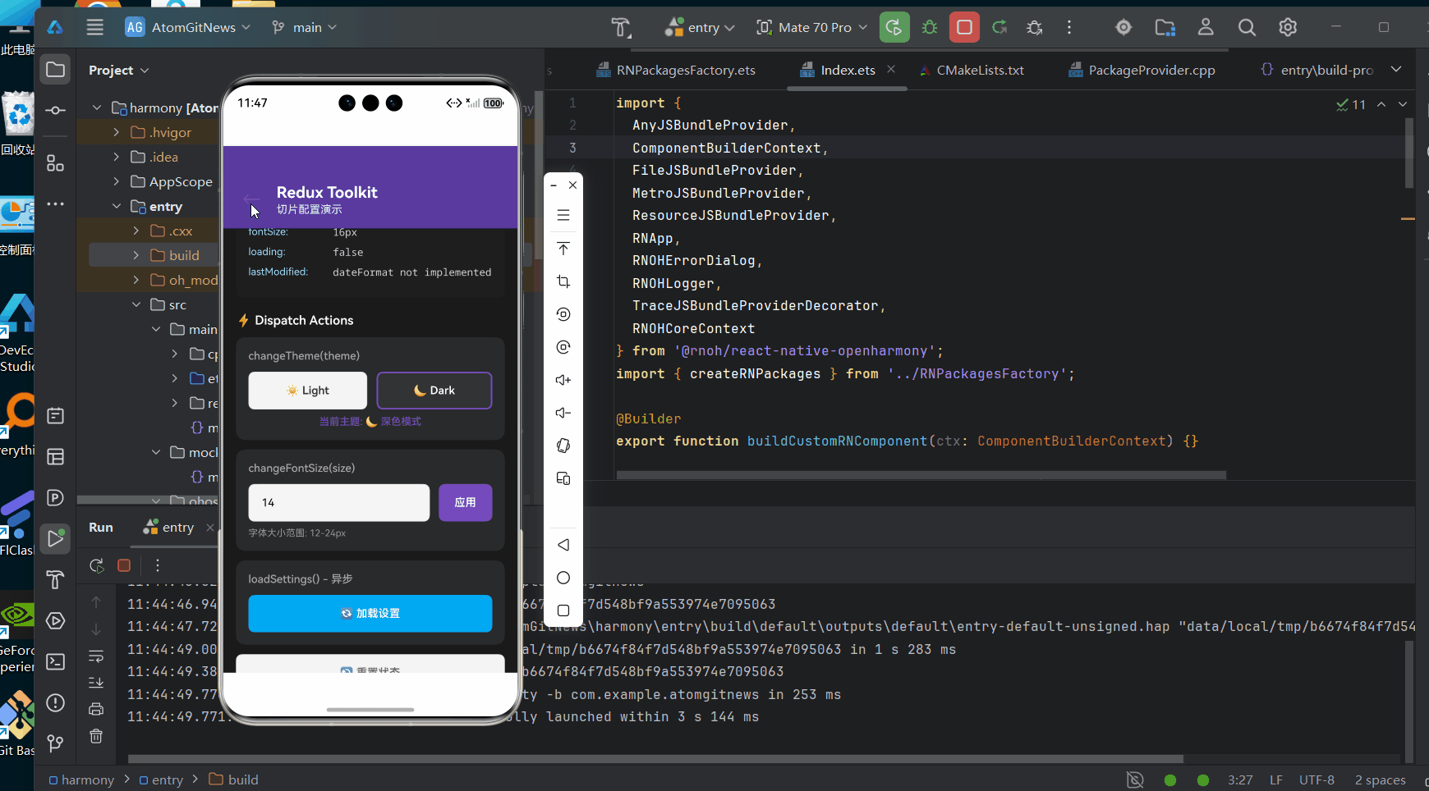Attach debugger to process icon
The height and width of the screenshot is (791, 1429).
pyautogui.click(x=1035, y=27)
